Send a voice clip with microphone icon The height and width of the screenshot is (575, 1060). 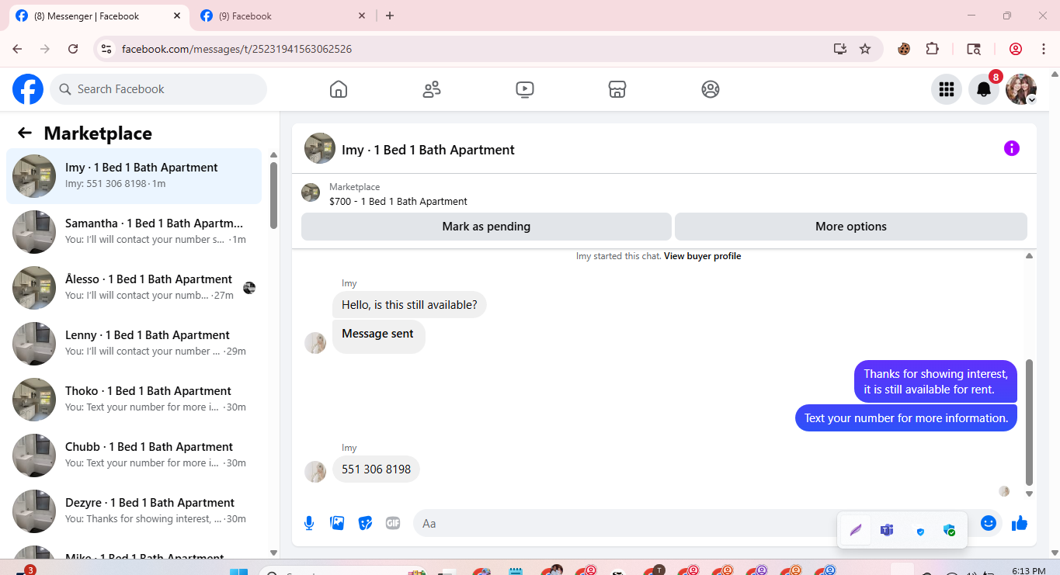pyautogui.click(x=309, y=523)
